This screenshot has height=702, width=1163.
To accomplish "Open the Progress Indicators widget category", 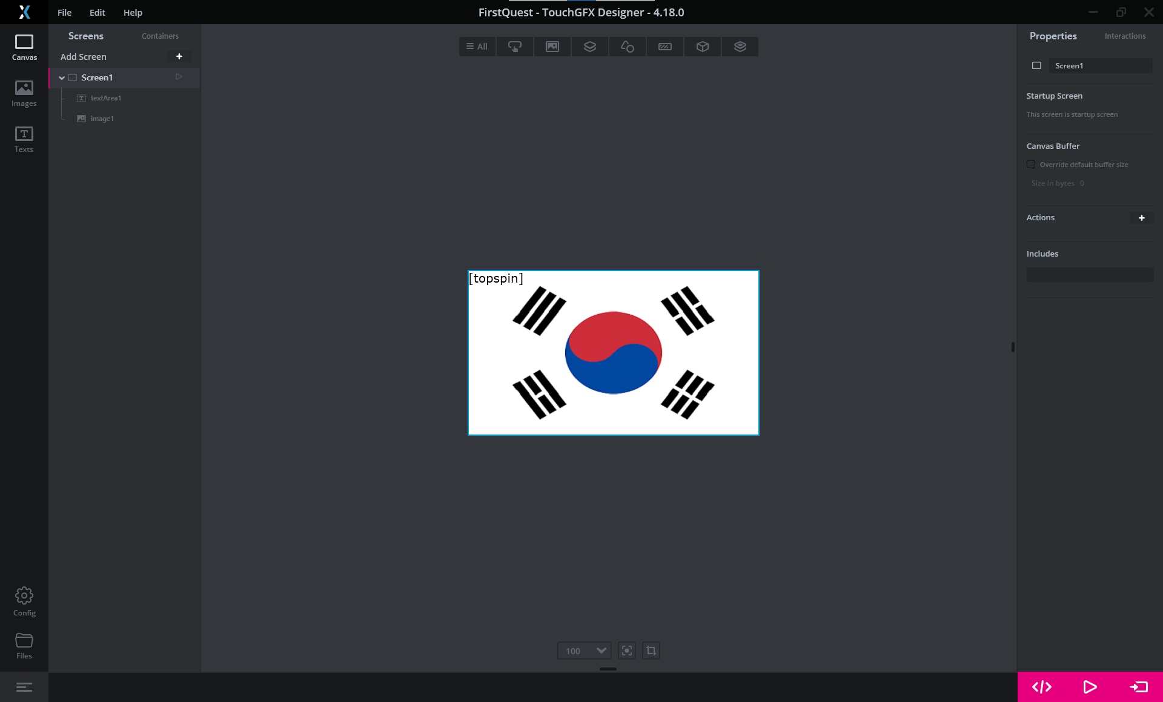I will 665,47.
